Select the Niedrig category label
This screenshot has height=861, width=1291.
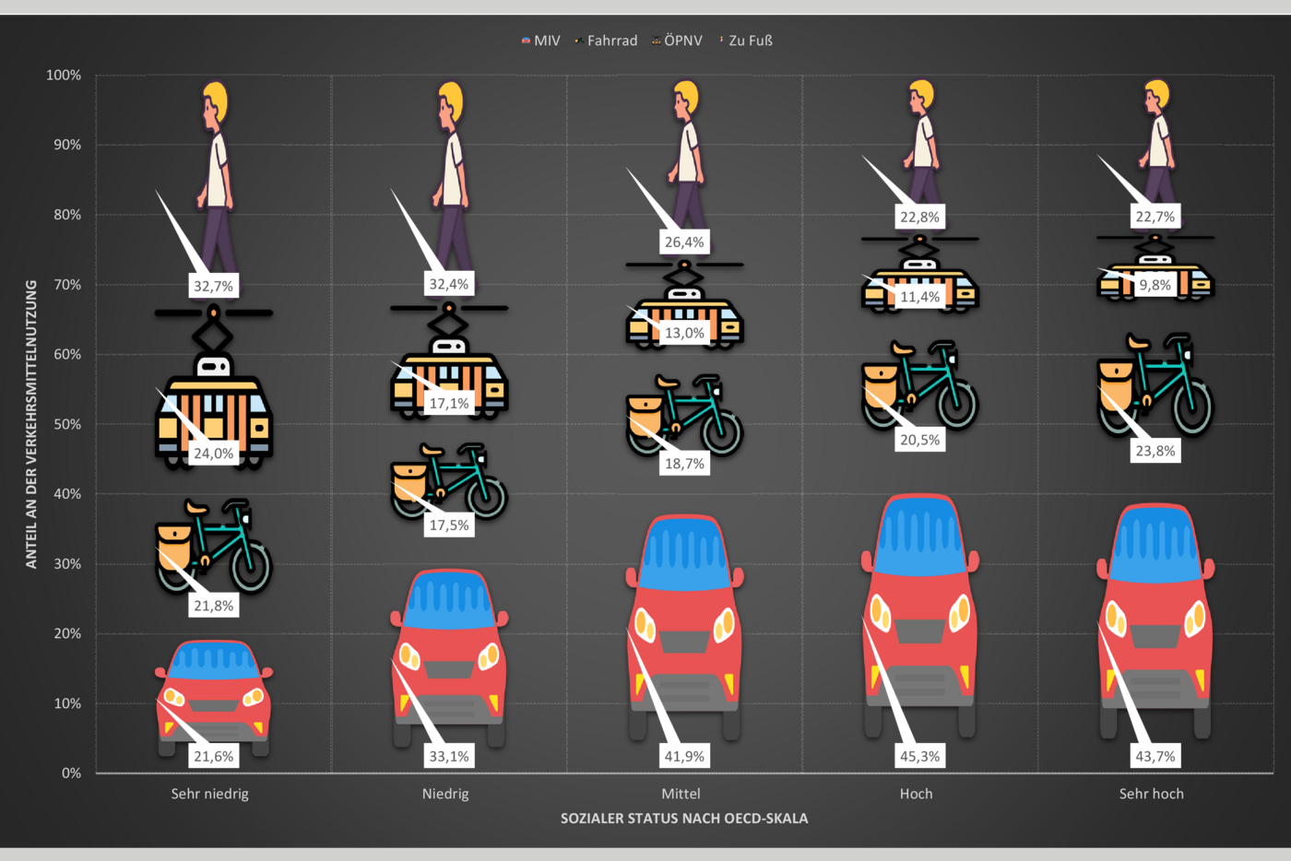[445, 794]
